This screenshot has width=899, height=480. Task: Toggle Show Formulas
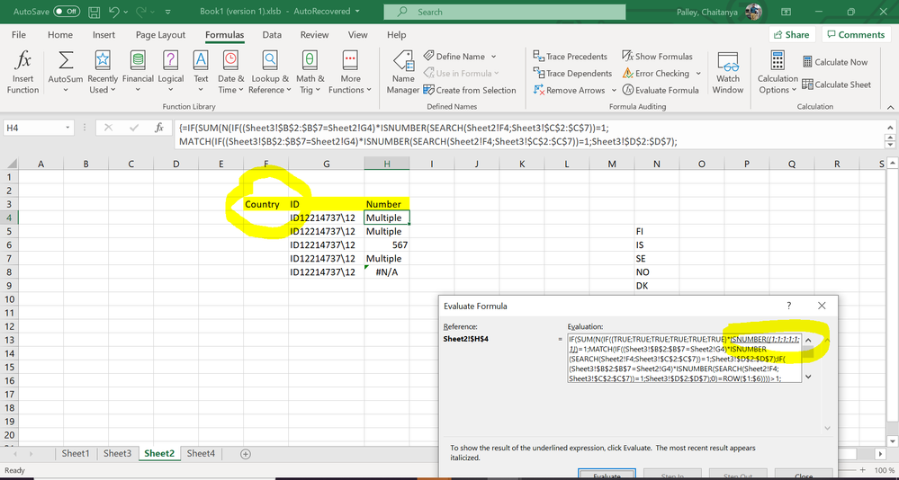click(x=658, y=57)
